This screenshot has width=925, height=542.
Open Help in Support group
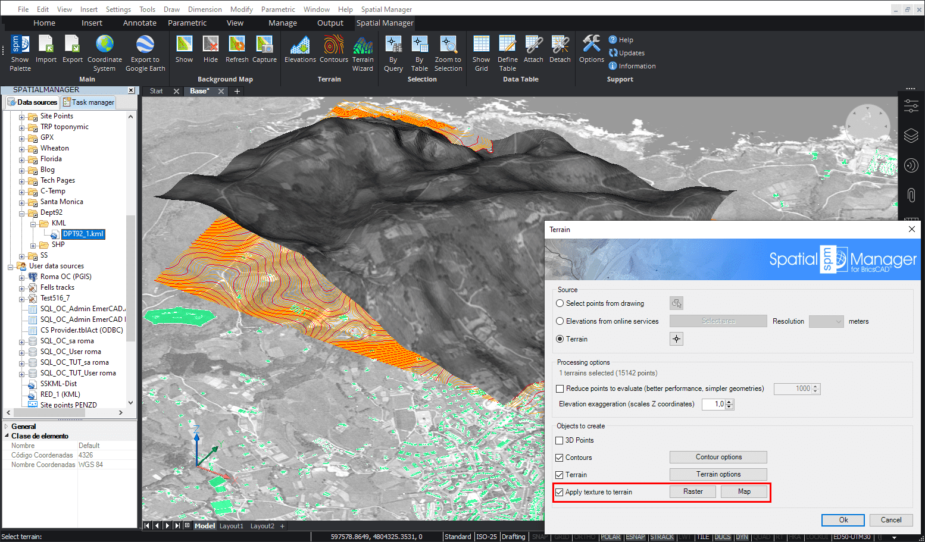point(621,40)
